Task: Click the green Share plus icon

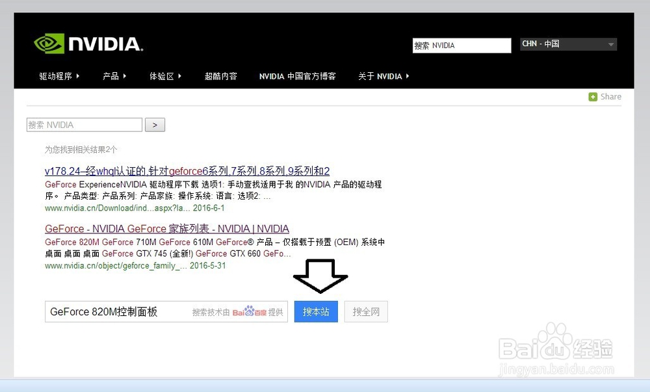Action: [593, 97]
